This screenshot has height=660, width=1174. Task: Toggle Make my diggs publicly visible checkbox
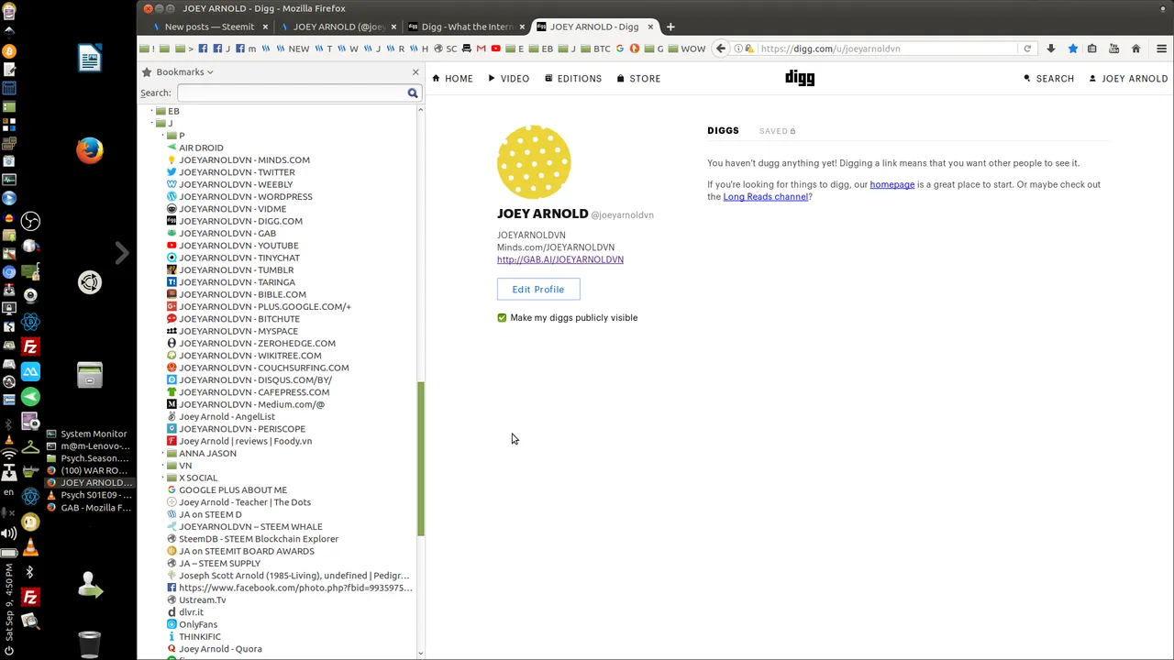[502, 318]
